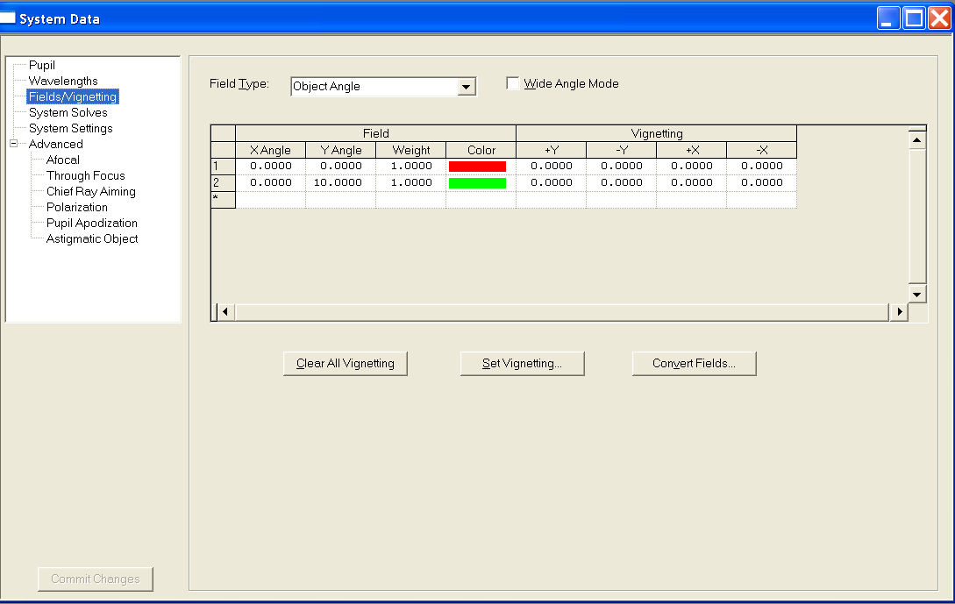Open the Convert Fields dialog

point(694,363)
